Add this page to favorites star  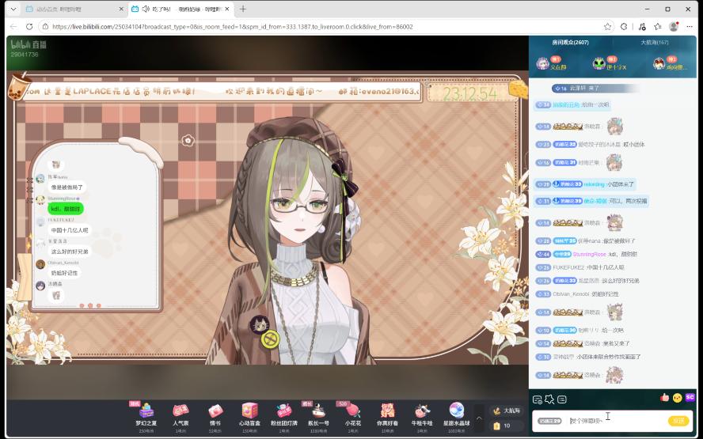point(607,27)
